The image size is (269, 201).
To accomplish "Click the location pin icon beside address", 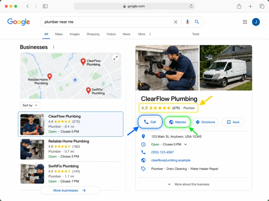I will coord(143,136).
